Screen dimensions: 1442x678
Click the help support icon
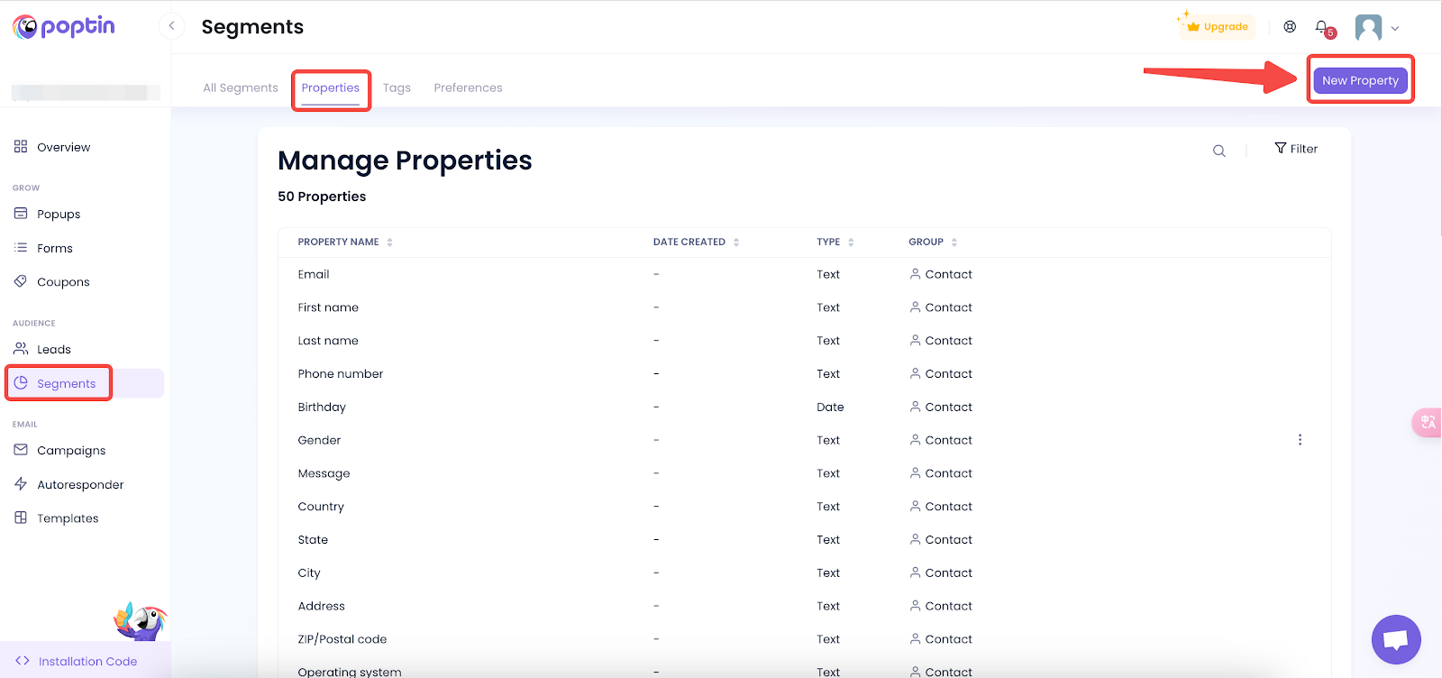1290,27
